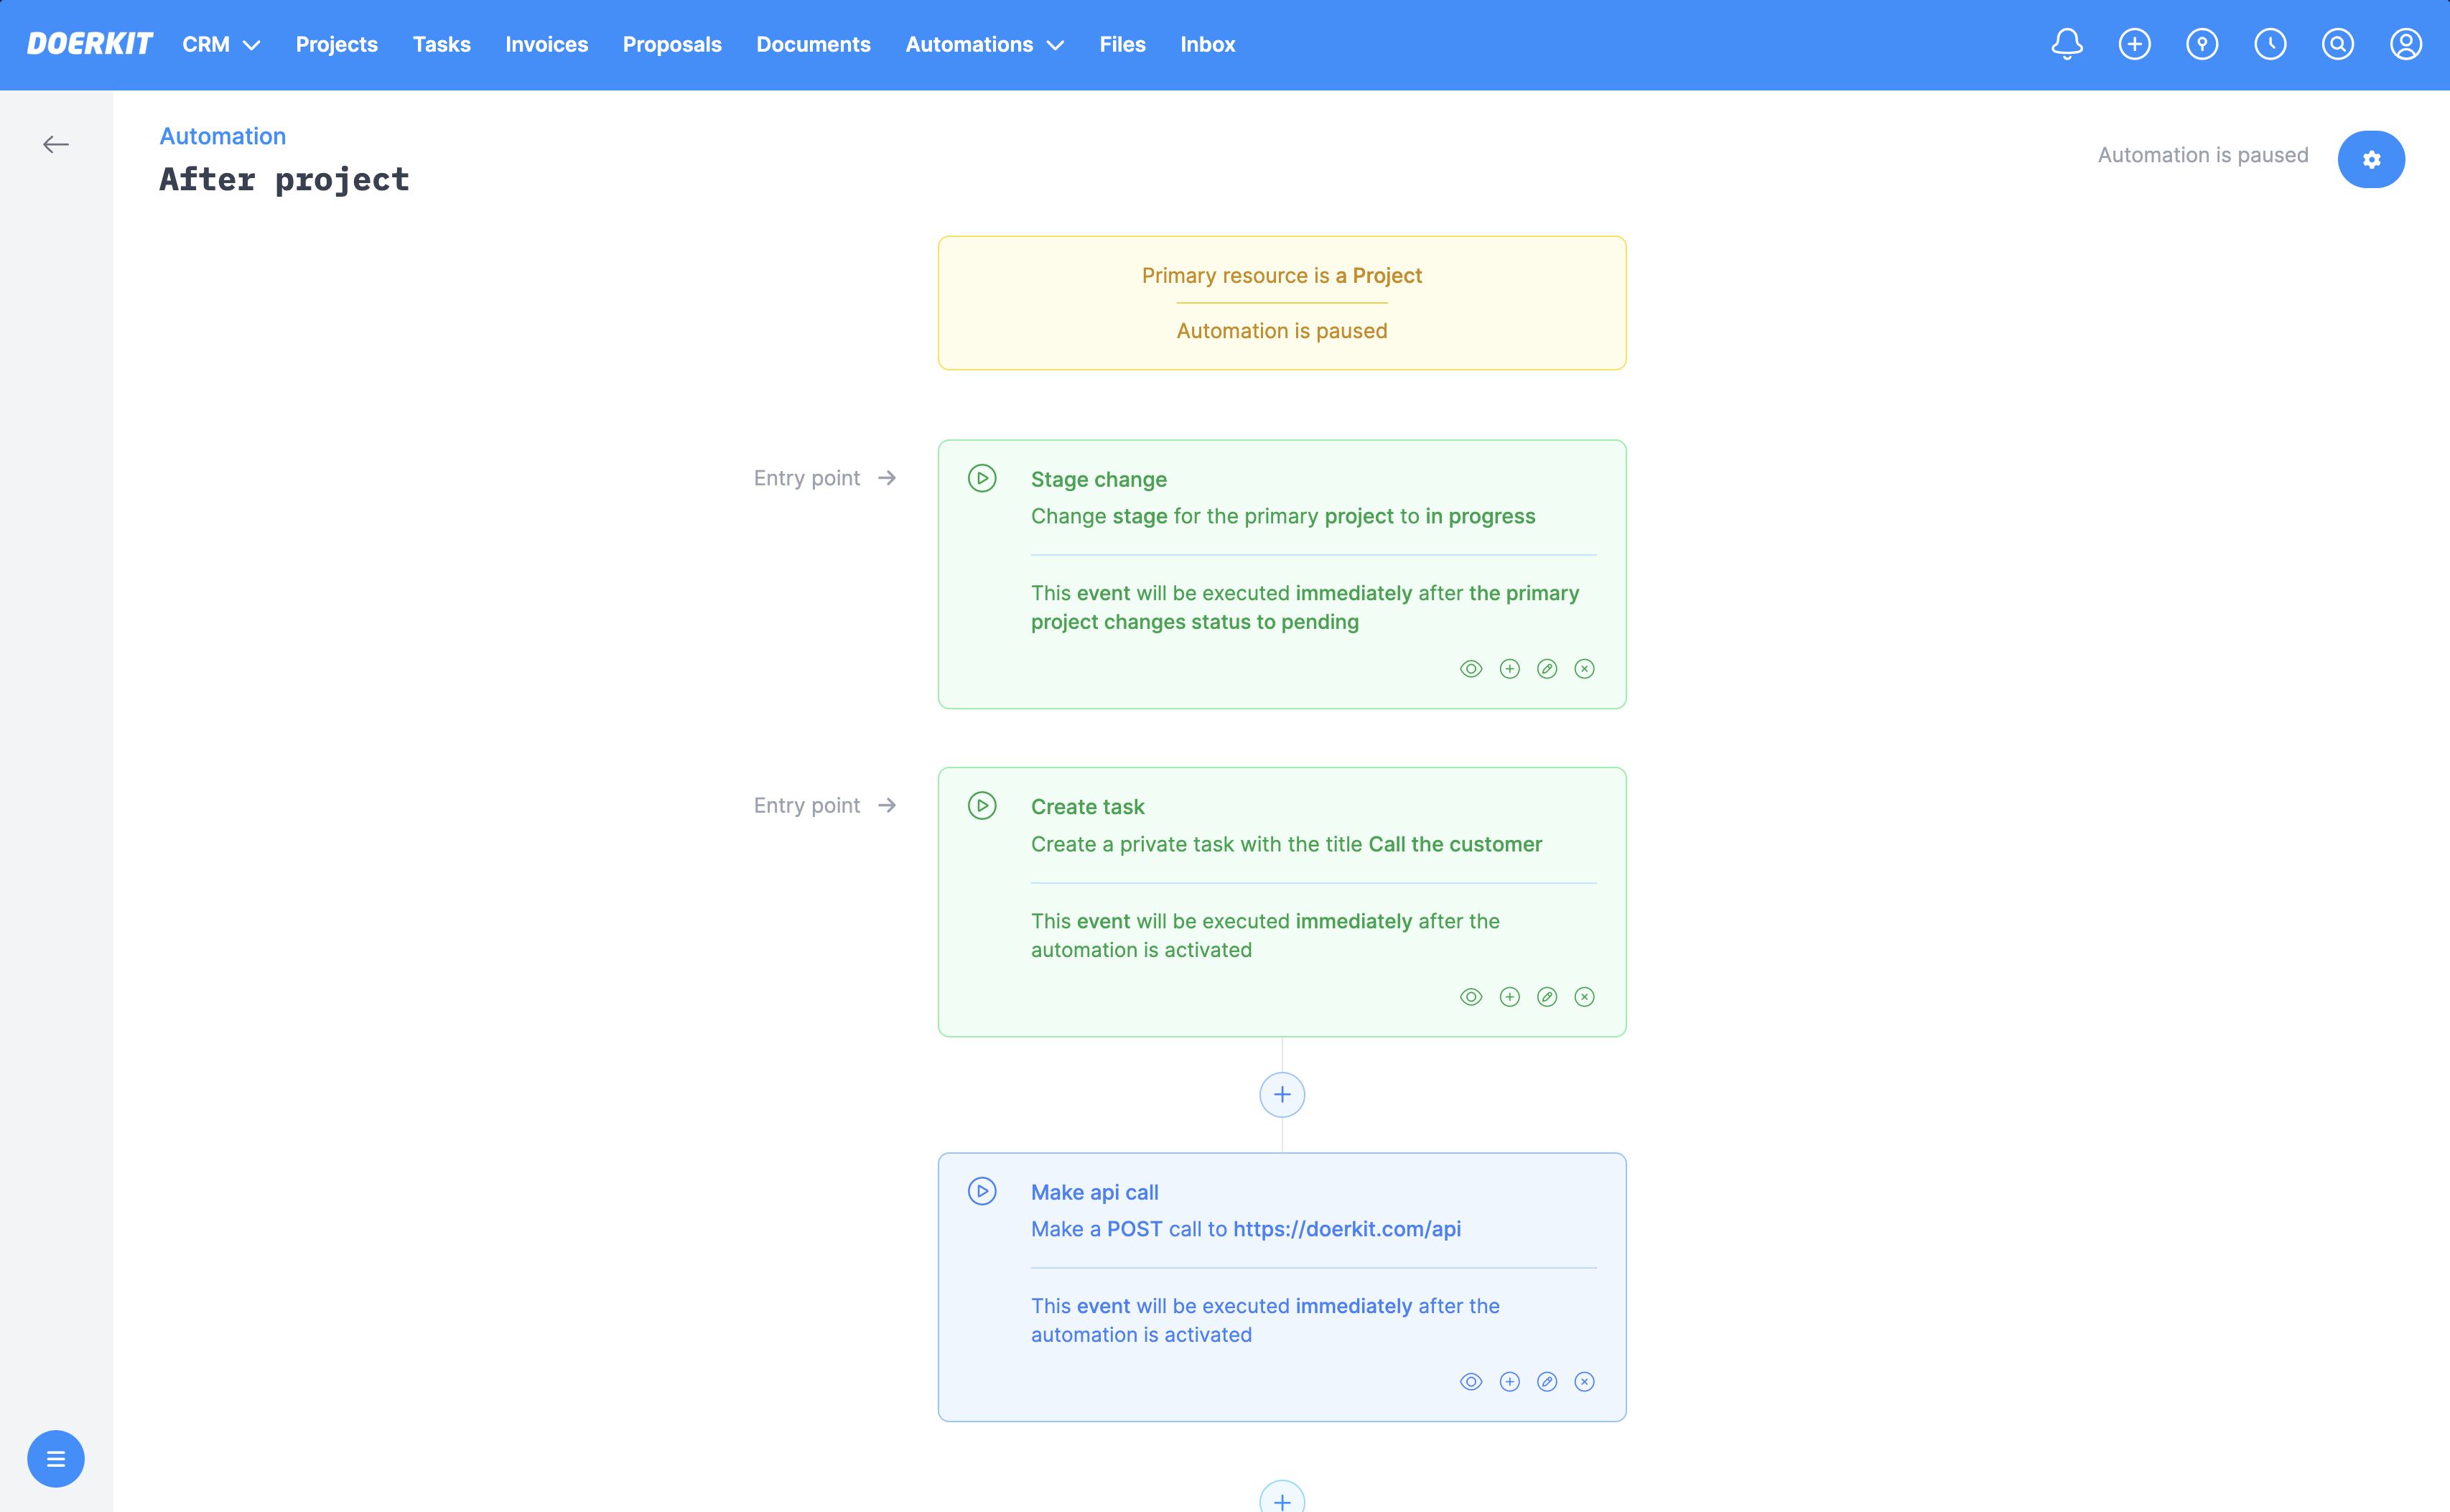Image resolution: width=2450 pixels, height=1512 pixels.
Task: Open the automation settings gear button
Action: click(2371, 159)
